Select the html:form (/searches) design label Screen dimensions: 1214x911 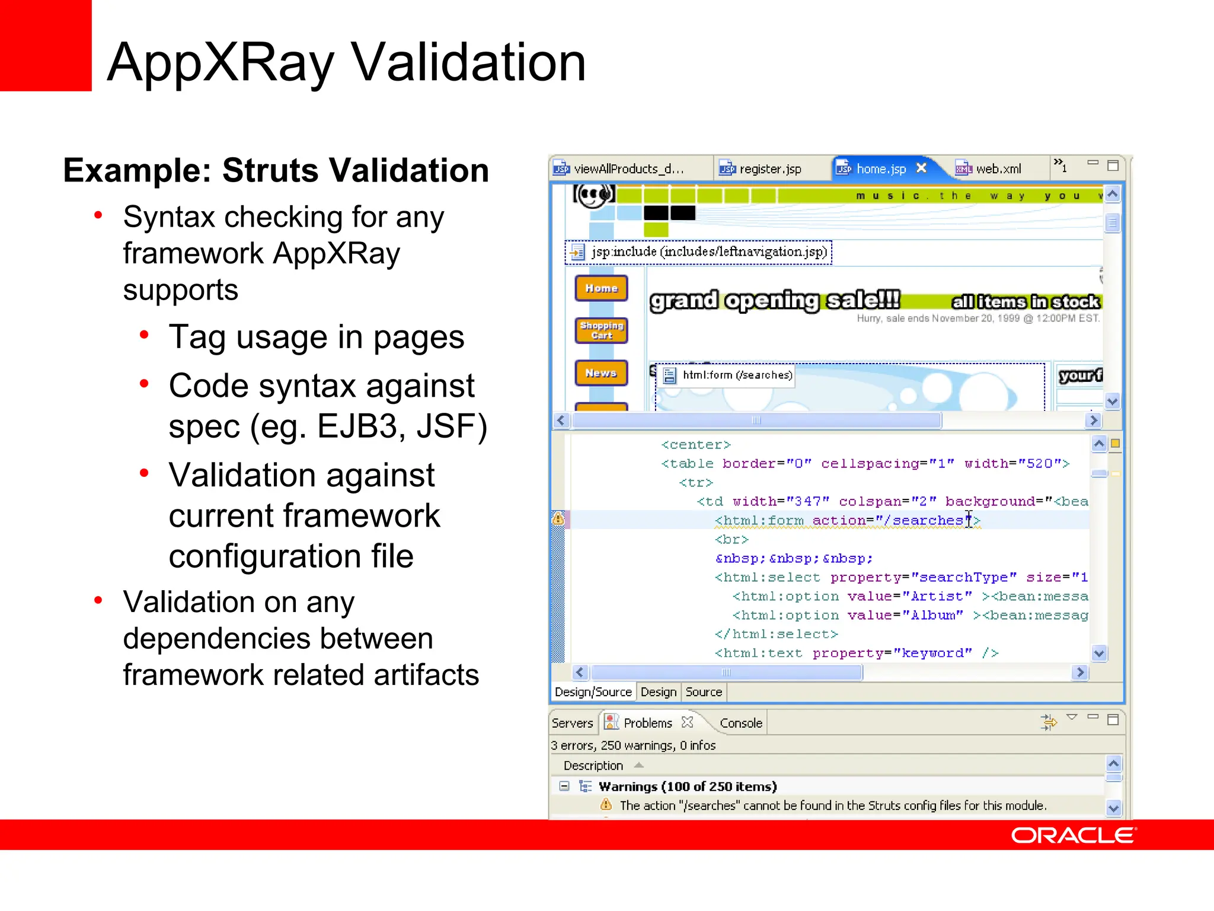tap(727, 375)
